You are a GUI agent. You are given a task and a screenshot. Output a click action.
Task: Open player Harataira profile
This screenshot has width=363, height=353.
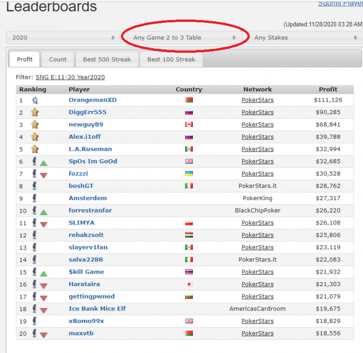tap(84, 284)
